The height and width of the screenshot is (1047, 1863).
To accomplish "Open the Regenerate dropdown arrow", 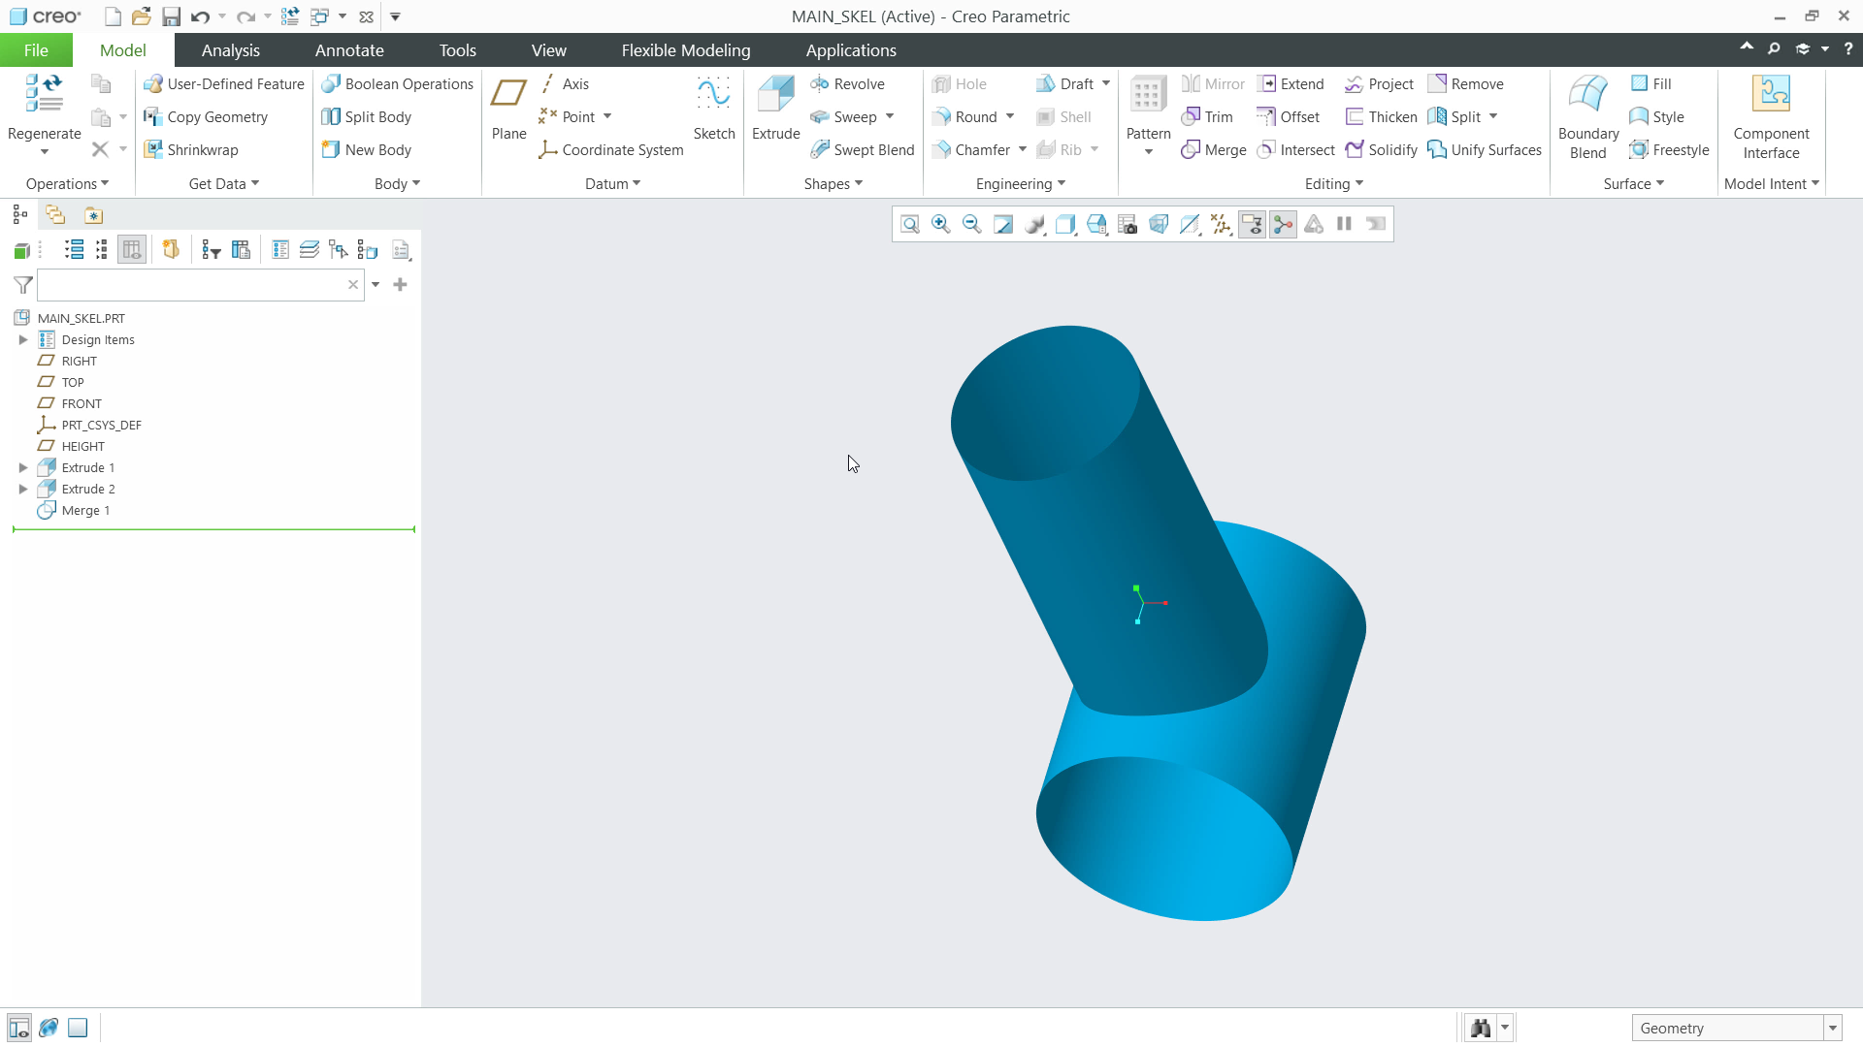I will click(44, 151).
